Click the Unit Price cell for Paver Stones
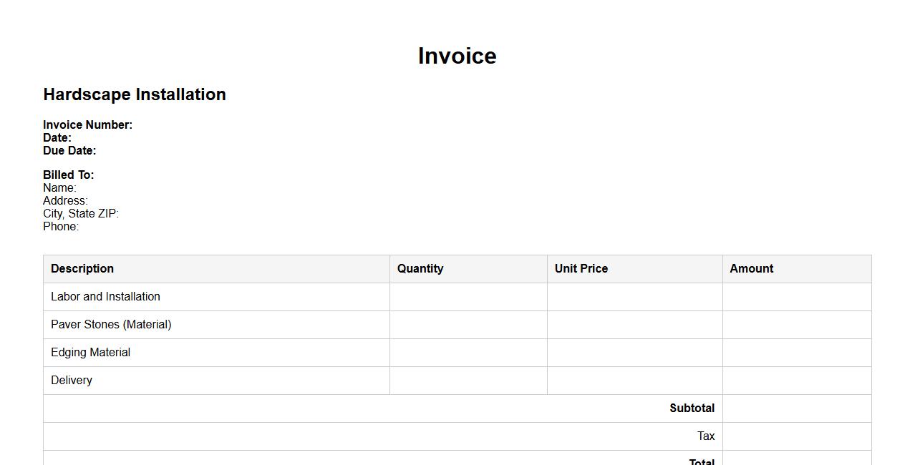The height and width of the screenshot is (465, 915). (x=634, y=324)
